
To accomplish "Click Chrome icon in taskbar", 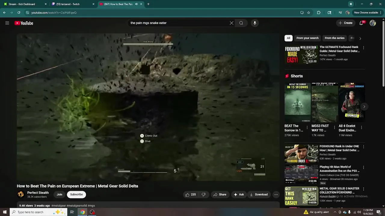I will tap(82, 212).
